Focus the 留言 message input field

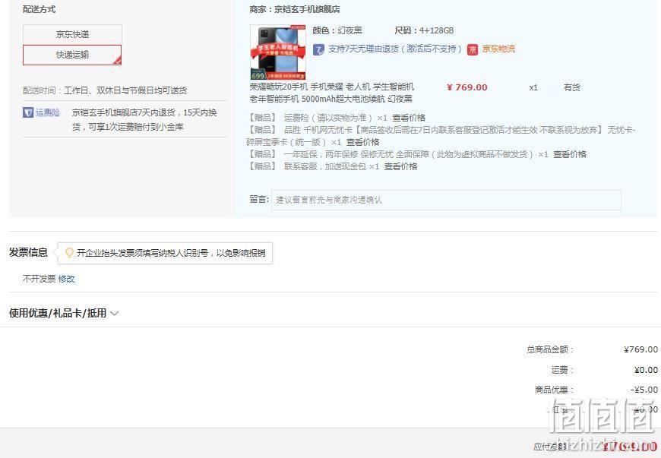click(446, 201)
